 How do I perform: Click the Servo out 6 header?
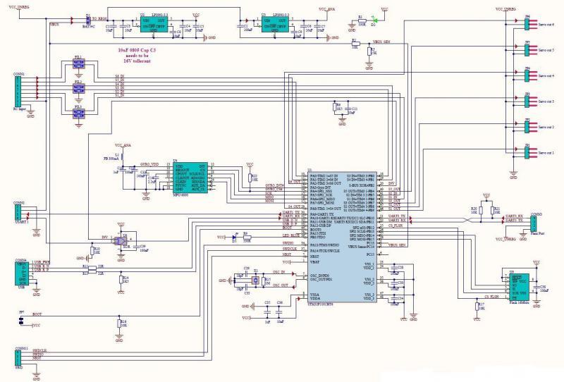[527, 24]
